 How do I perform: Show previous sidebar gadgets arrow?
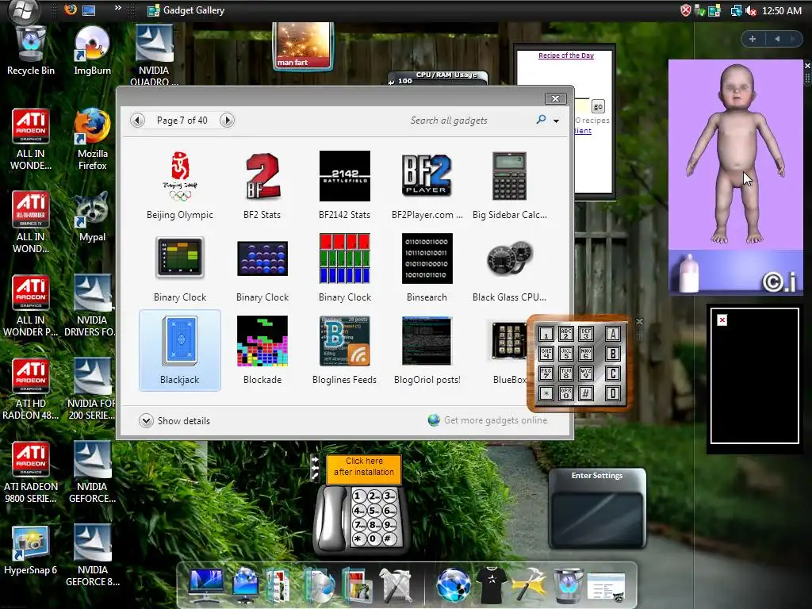777,39
